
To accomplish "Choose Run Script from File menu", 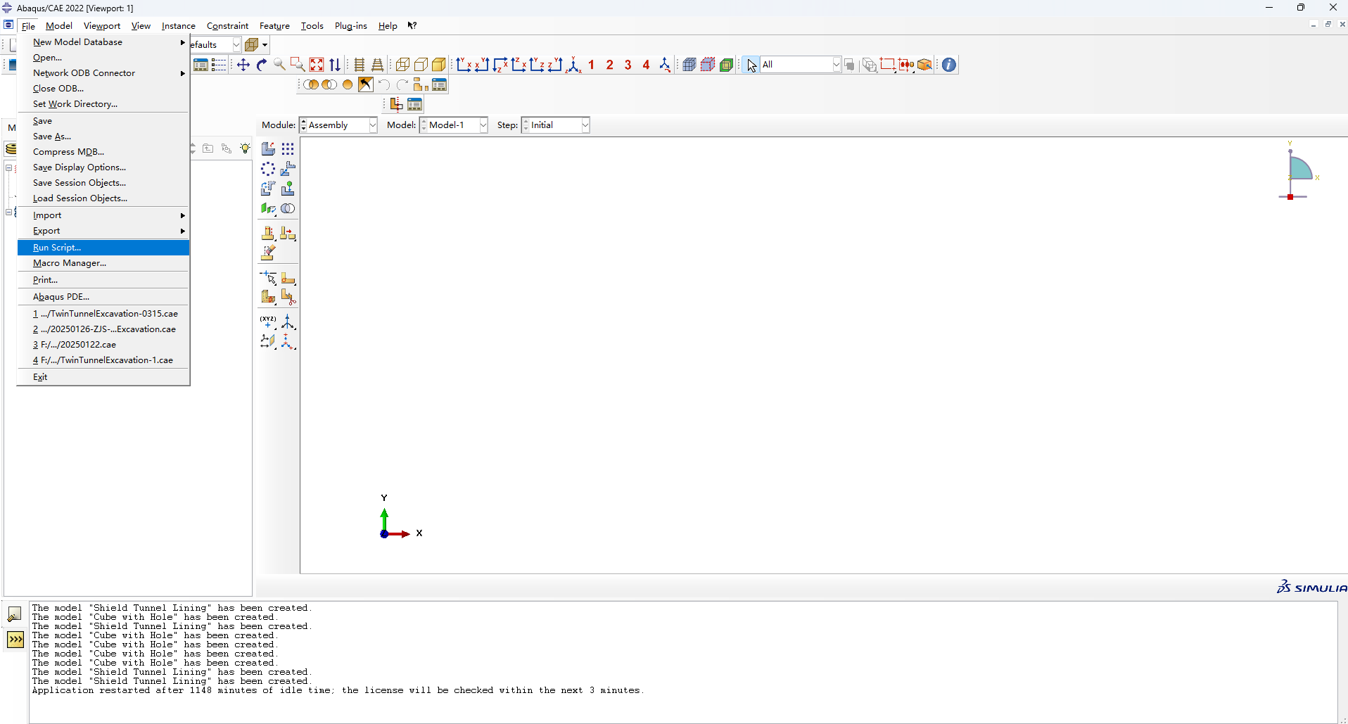I will (103, 248).
